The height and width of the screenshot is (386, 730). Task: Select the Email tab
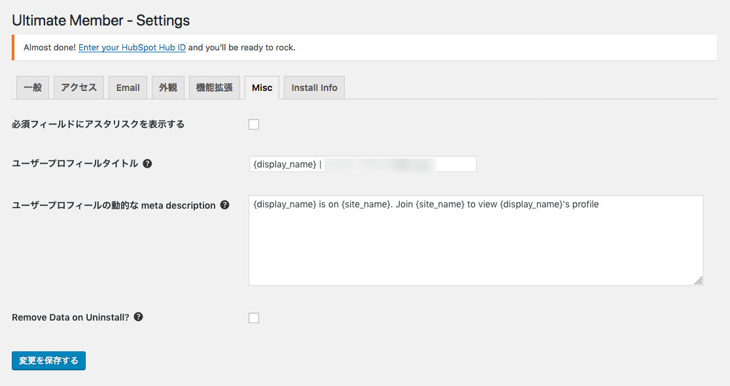[x=128, y=88]
